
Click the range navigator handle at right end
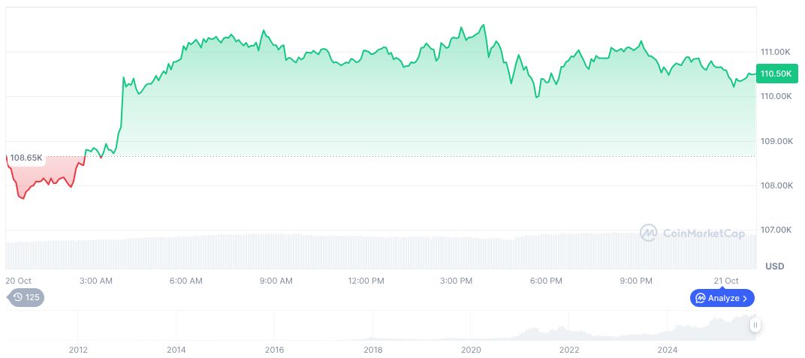click(x=755, y=325)
